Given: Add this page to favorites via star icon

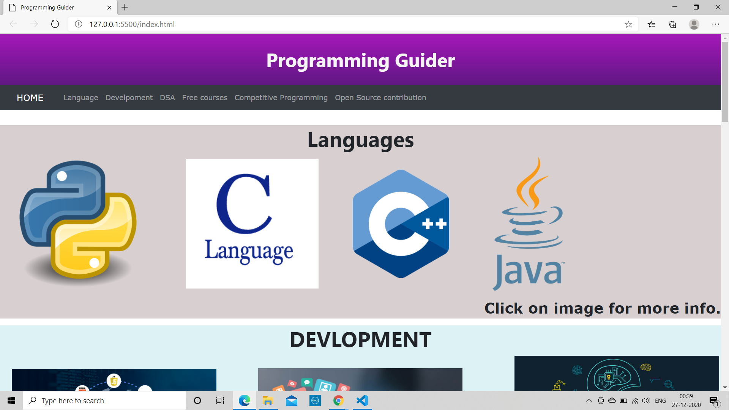Looking at the screenshot, I should [629, 24].
